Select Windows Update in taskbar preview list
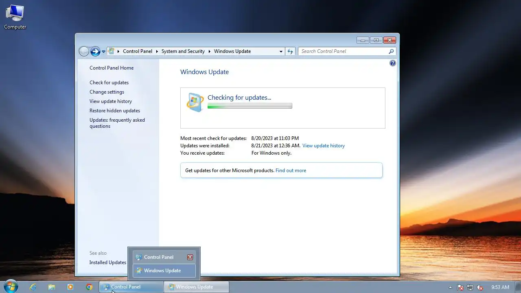 pyautogui.click(x=164, y=271)
